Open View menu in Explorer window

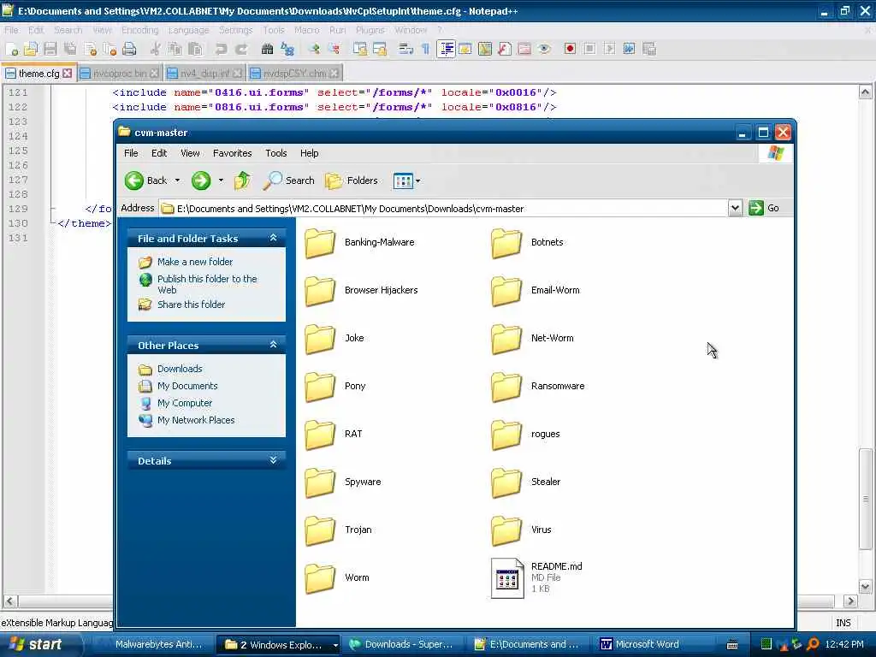click(190, 153)
